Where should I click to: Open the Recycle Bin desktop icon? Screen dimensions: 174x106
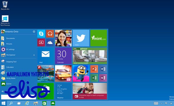(5, 6)
